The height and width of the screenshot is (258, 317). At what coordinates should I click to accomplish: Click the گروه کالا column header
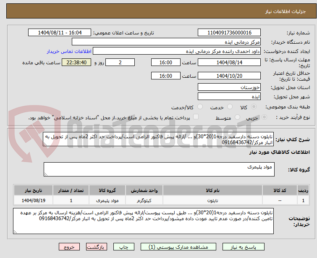(107, 190)
